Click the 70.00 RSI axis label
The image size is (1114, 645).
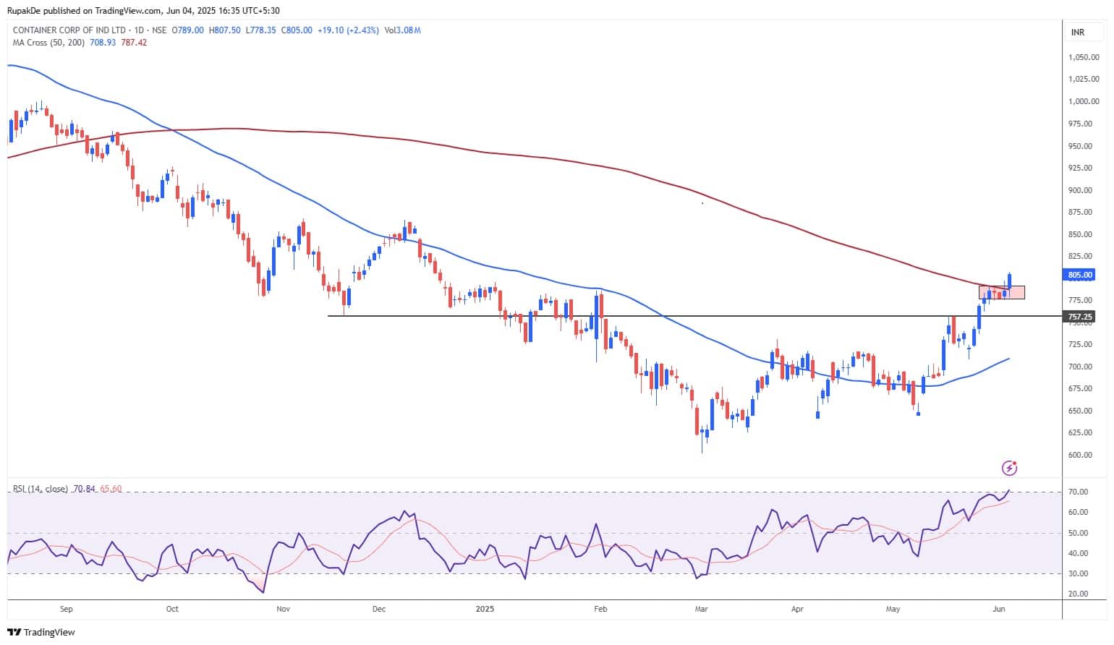[x=1079, y=492]
